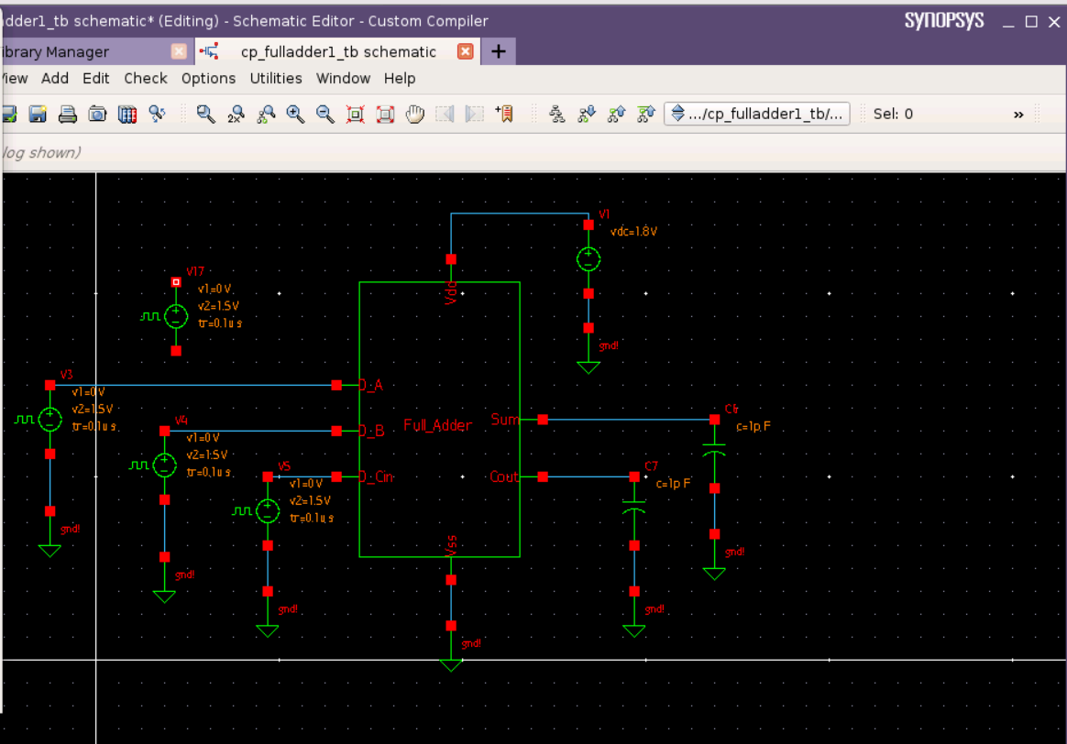This screenshot has width=1067, height=744.
Task: Click the Return to top hierarchy icon
Action: click(x=644, y=114)
